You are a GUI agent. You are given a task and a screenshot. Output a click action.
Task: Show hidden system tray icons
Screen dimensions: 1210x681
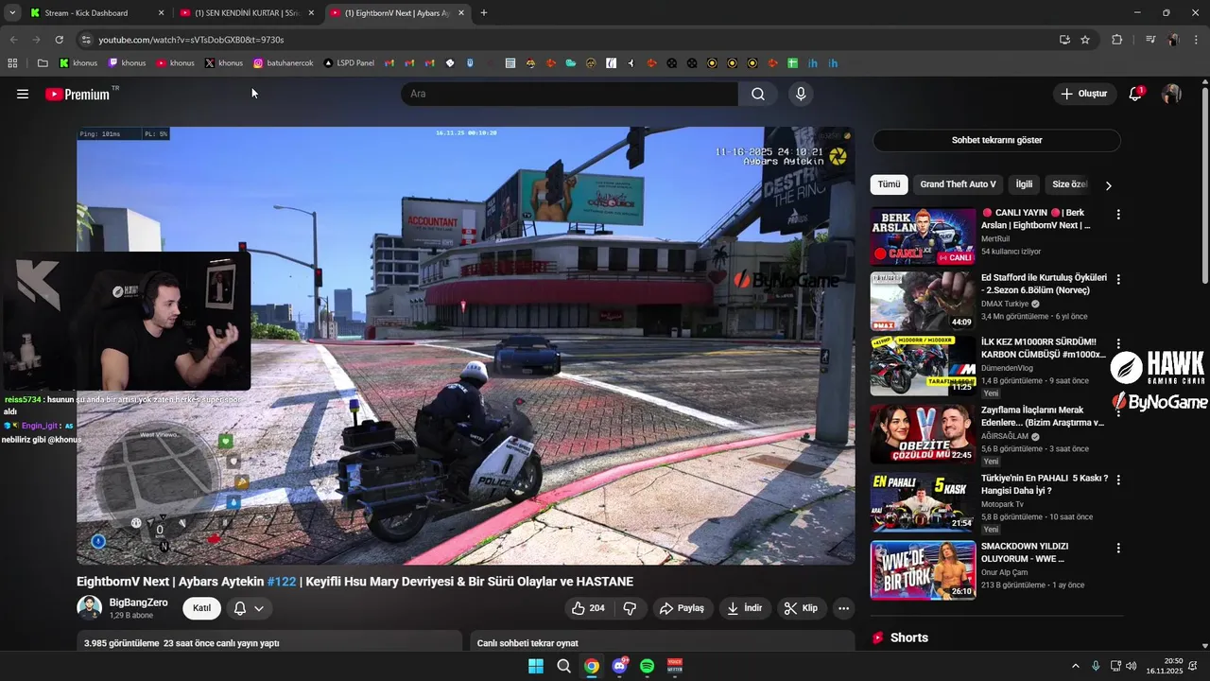pyautogui.click(x=1075, y=666)
